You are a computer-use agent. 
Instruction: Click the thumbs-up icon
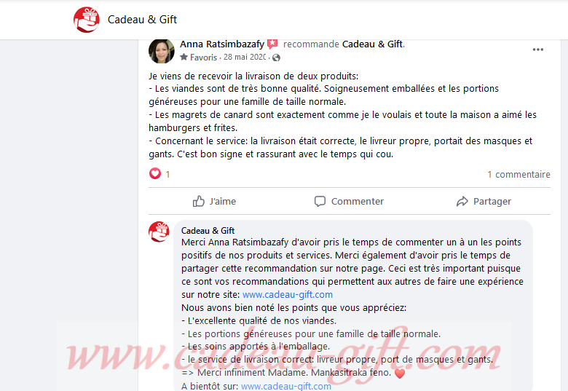click(199, 201)
